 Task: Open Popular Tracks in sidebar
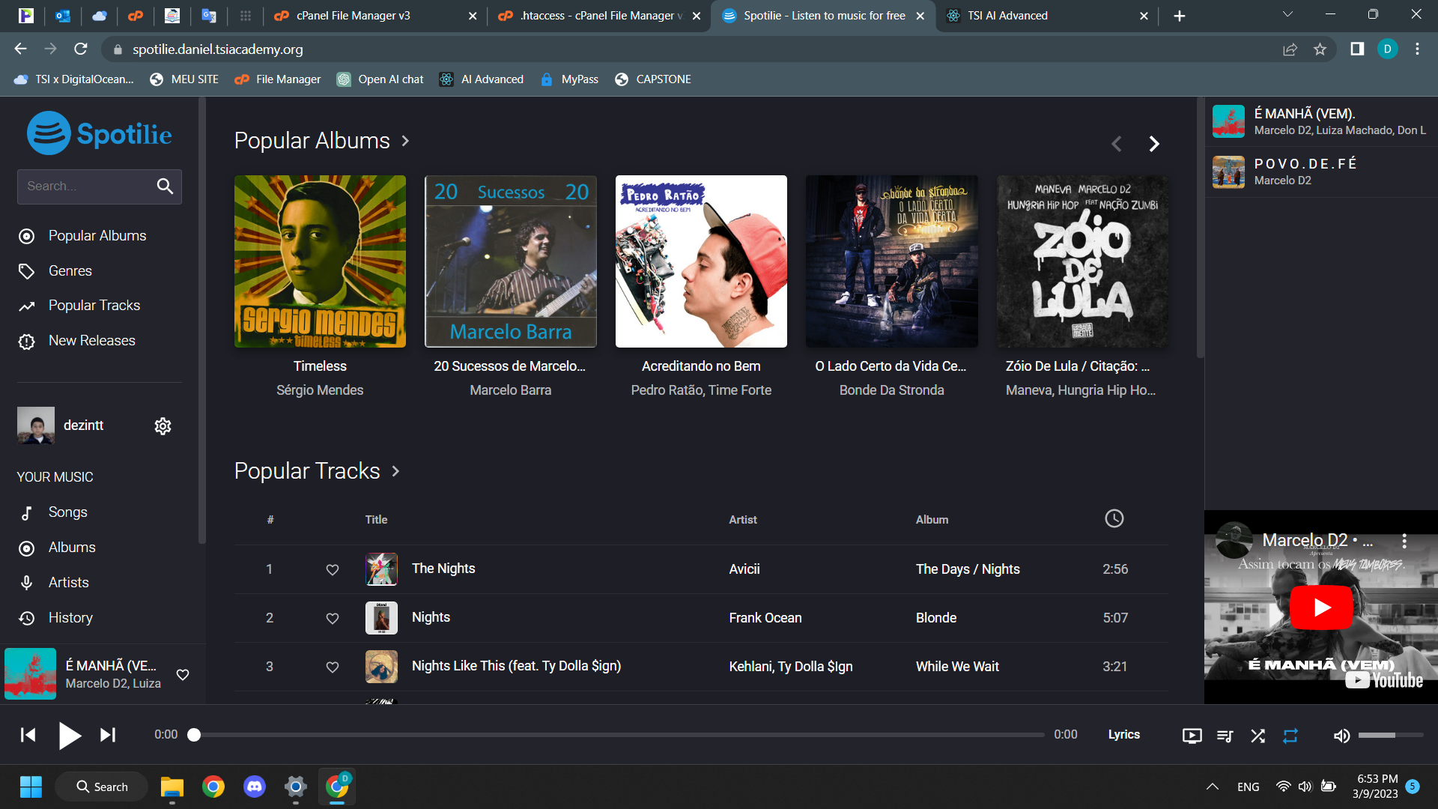pos(94,306)
